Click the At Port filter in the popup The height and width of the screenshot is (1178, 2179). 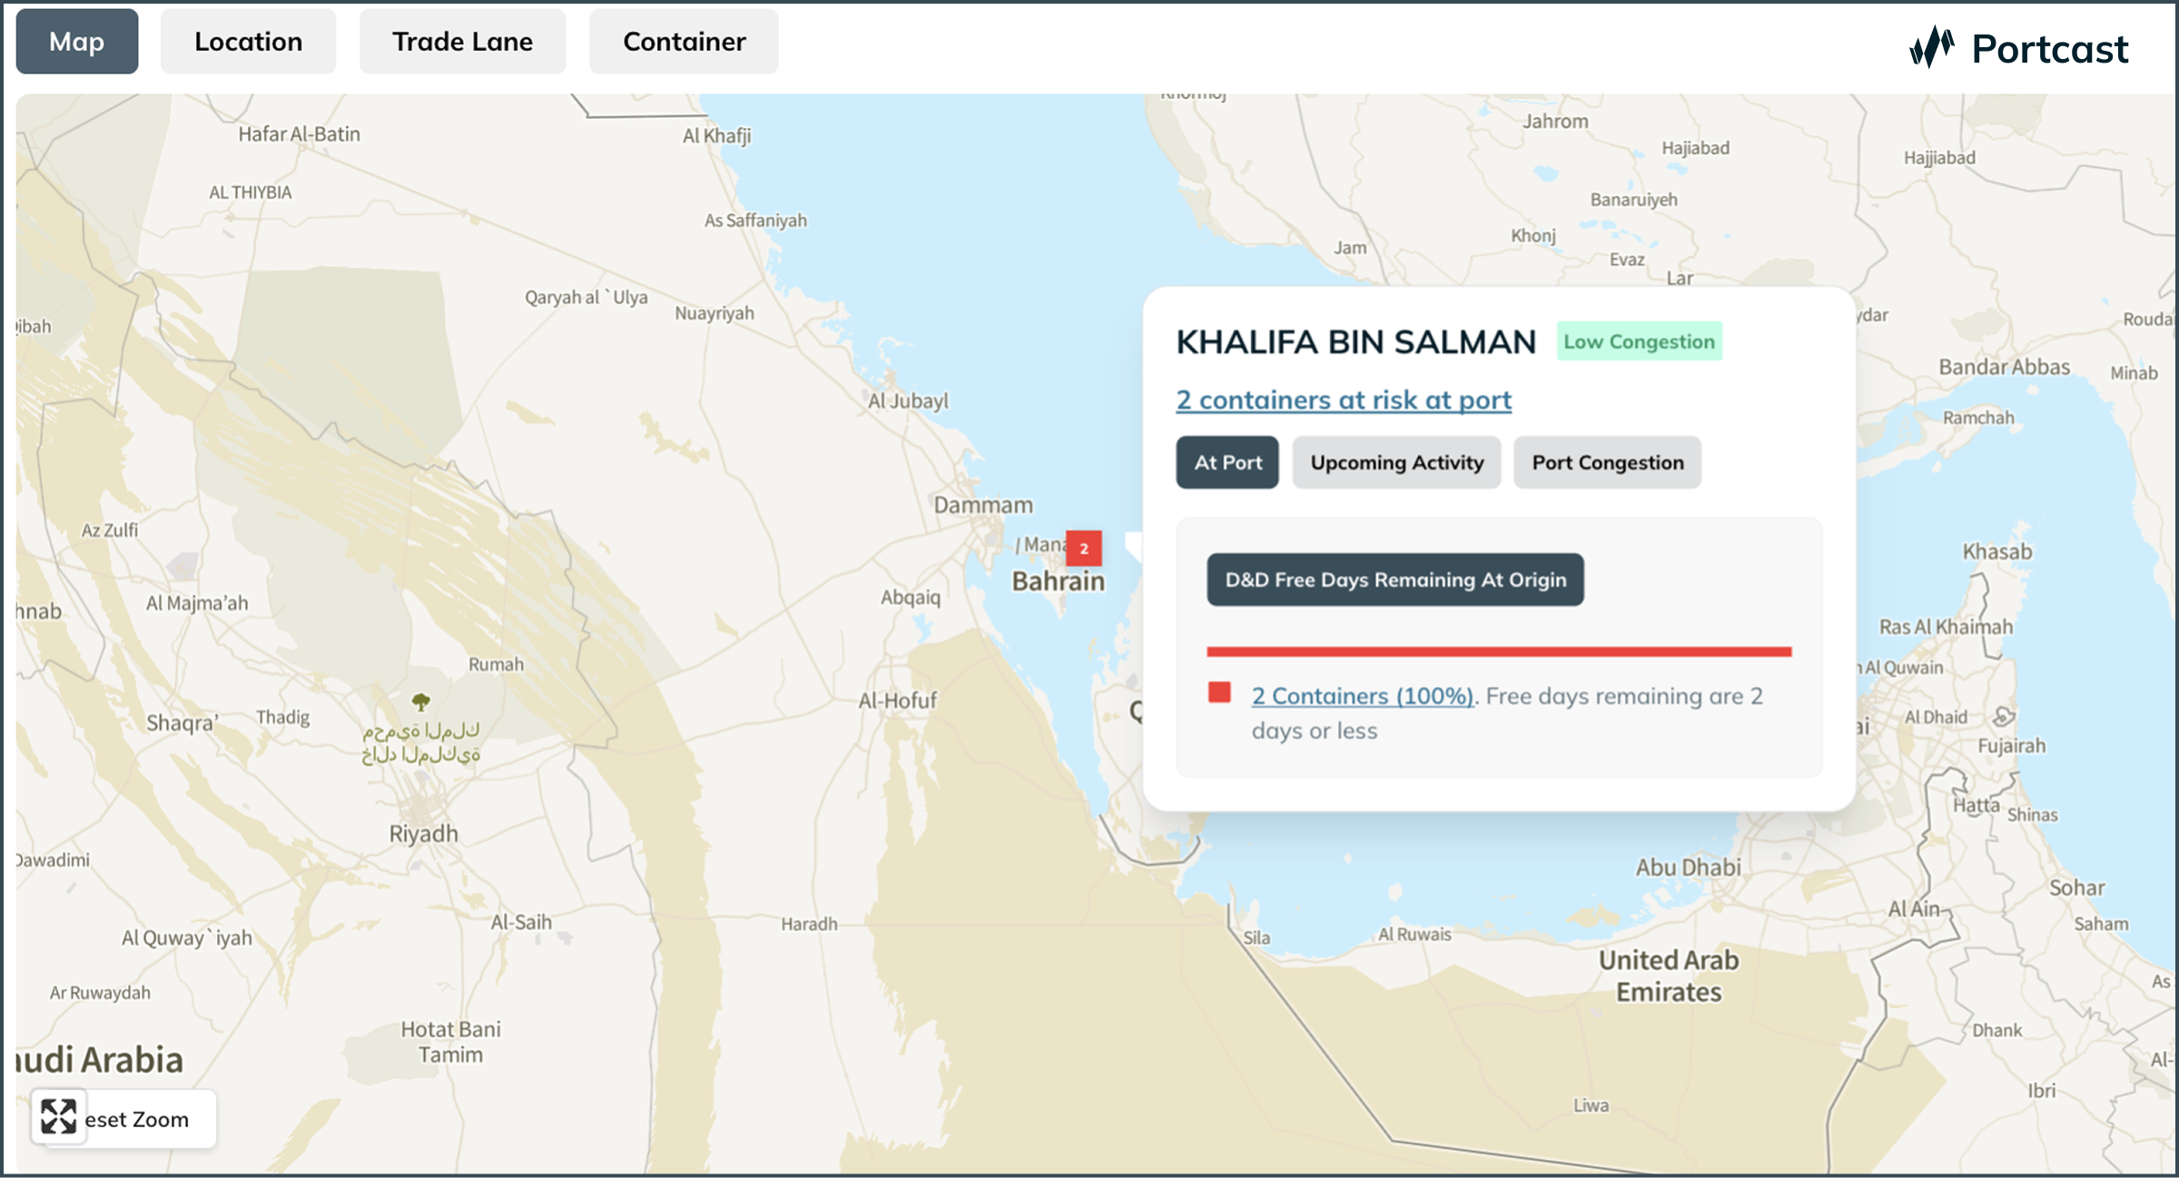pos(1227,463)
